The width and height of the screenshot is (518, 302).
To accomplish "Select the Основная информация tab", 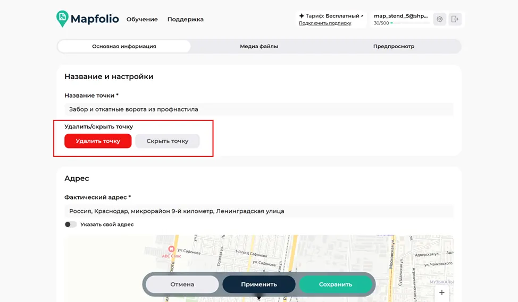I will coord(124,47).
